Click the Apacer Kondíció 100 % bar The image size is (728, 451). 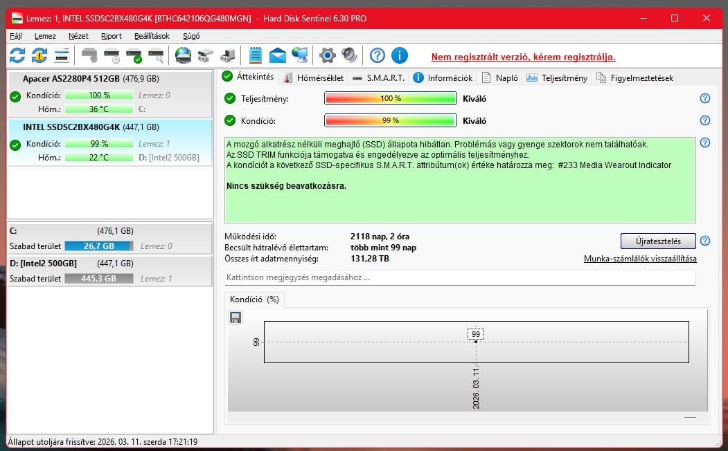tap(99, 95)
